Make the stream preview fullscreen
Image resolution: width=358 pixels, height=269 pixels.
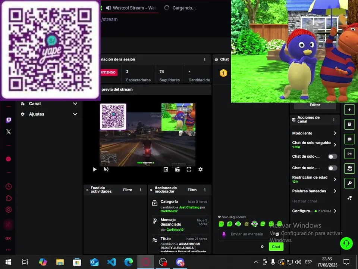click(189, 169)
